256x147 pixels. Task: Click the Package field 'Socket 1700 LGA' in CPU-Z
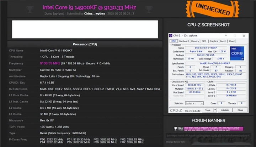206,55
